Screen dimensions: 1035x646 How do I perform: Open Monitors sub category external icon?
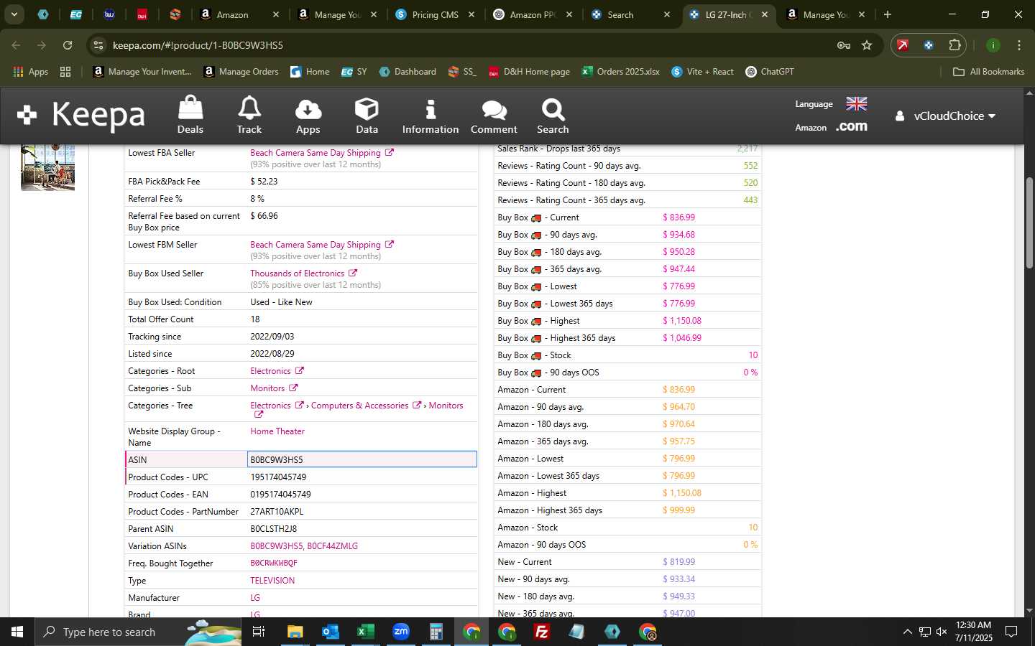tap(293, 388)
